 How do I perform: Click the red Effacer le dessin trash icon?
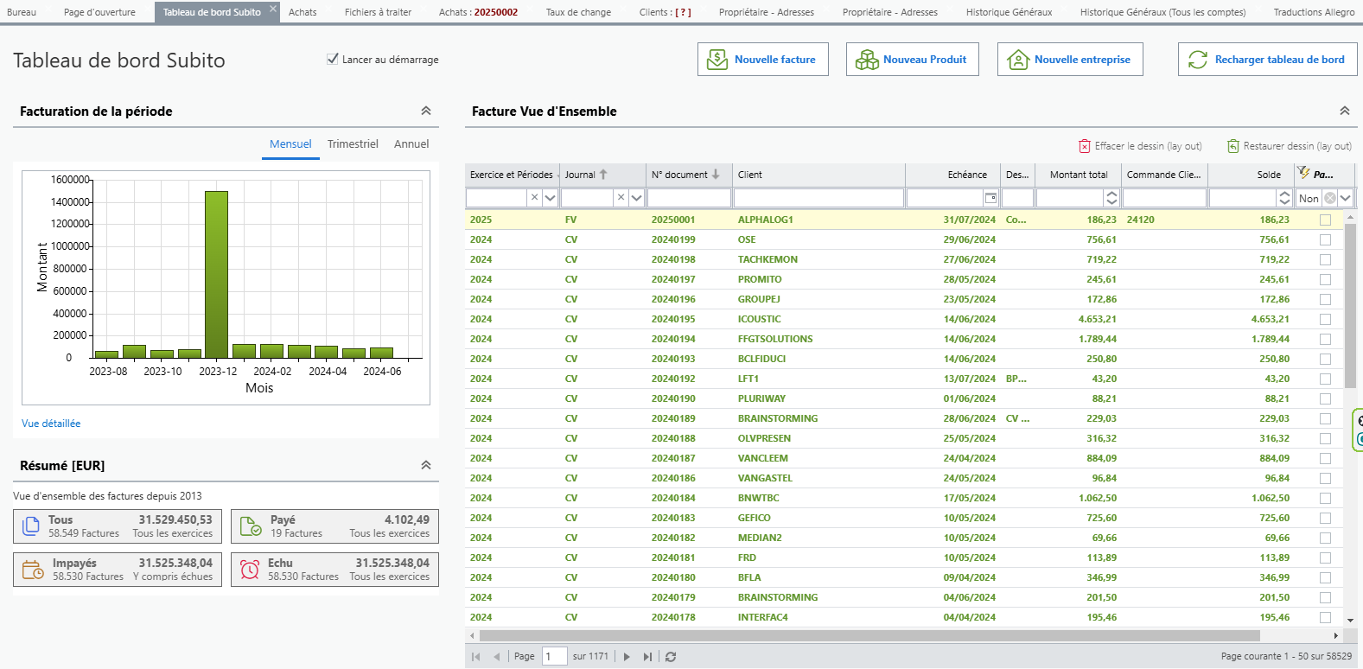tap(1085, 146)
